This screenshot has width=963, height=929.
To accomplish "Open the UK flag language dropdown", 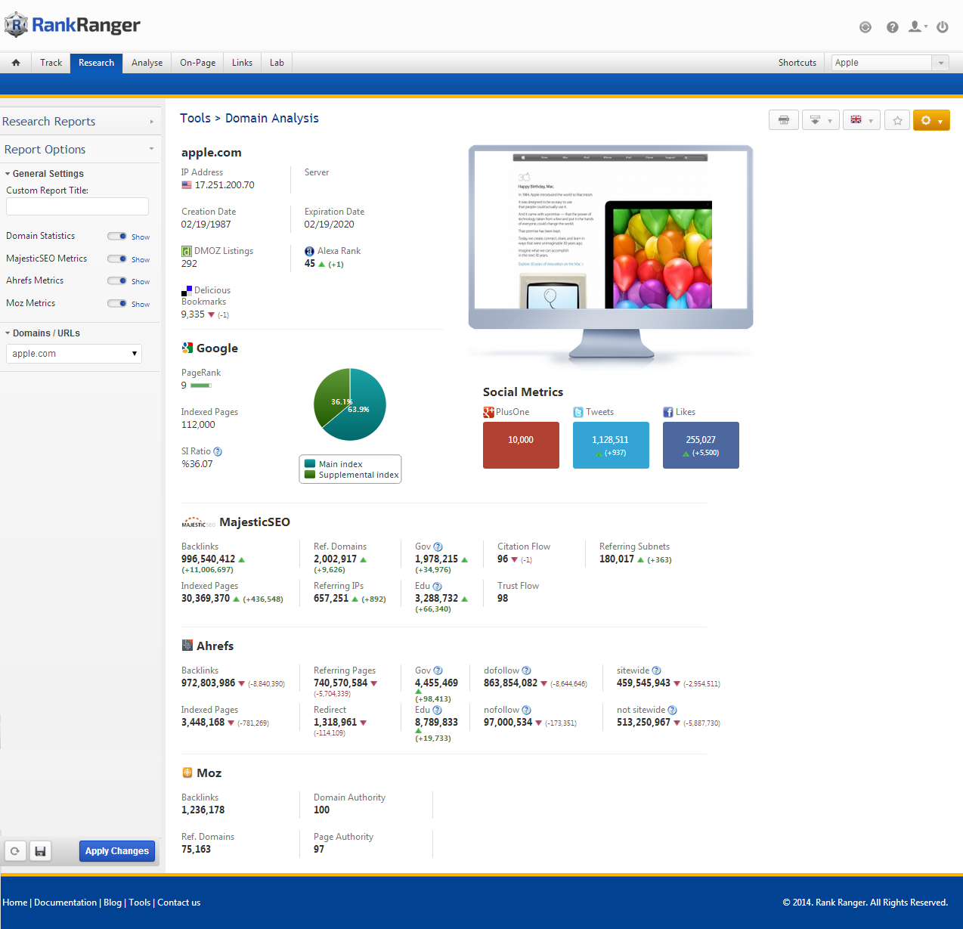I will tap(862, 120).
